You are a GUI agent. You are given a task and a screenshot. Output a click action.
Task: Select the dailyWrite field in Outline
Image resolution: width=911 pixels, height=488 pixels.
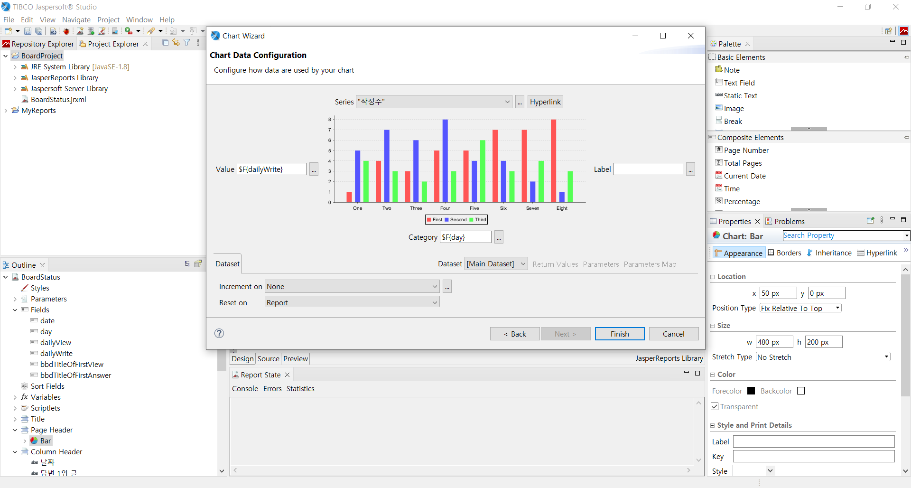56,354
